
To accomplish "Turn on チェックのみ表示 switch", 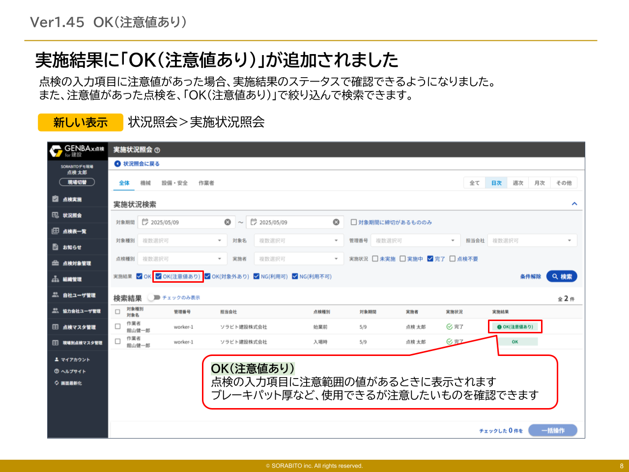I will [154, 297].
